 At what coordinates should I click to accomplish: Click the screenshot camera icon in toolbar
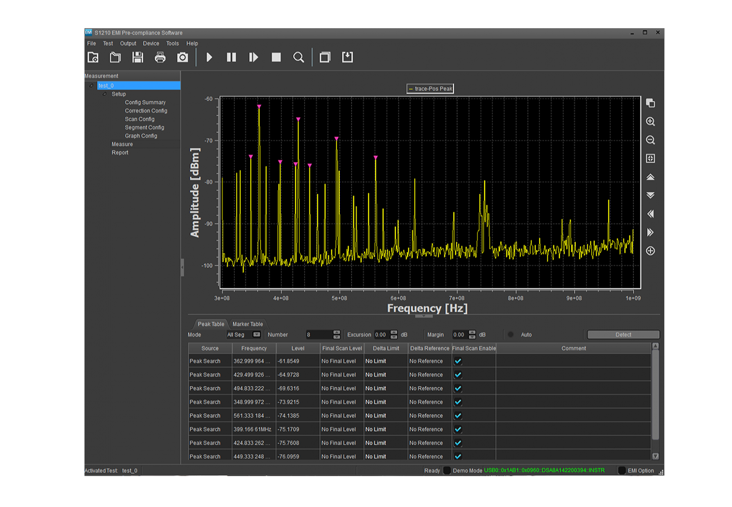[x=182, y=57]
